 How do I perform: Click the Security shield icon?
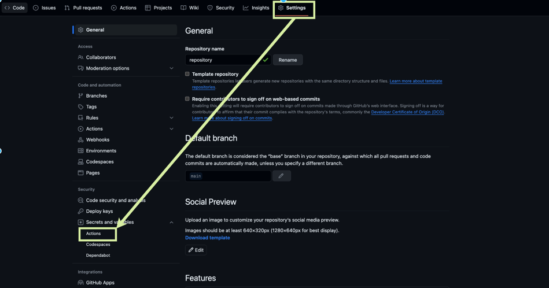[210, 8]
